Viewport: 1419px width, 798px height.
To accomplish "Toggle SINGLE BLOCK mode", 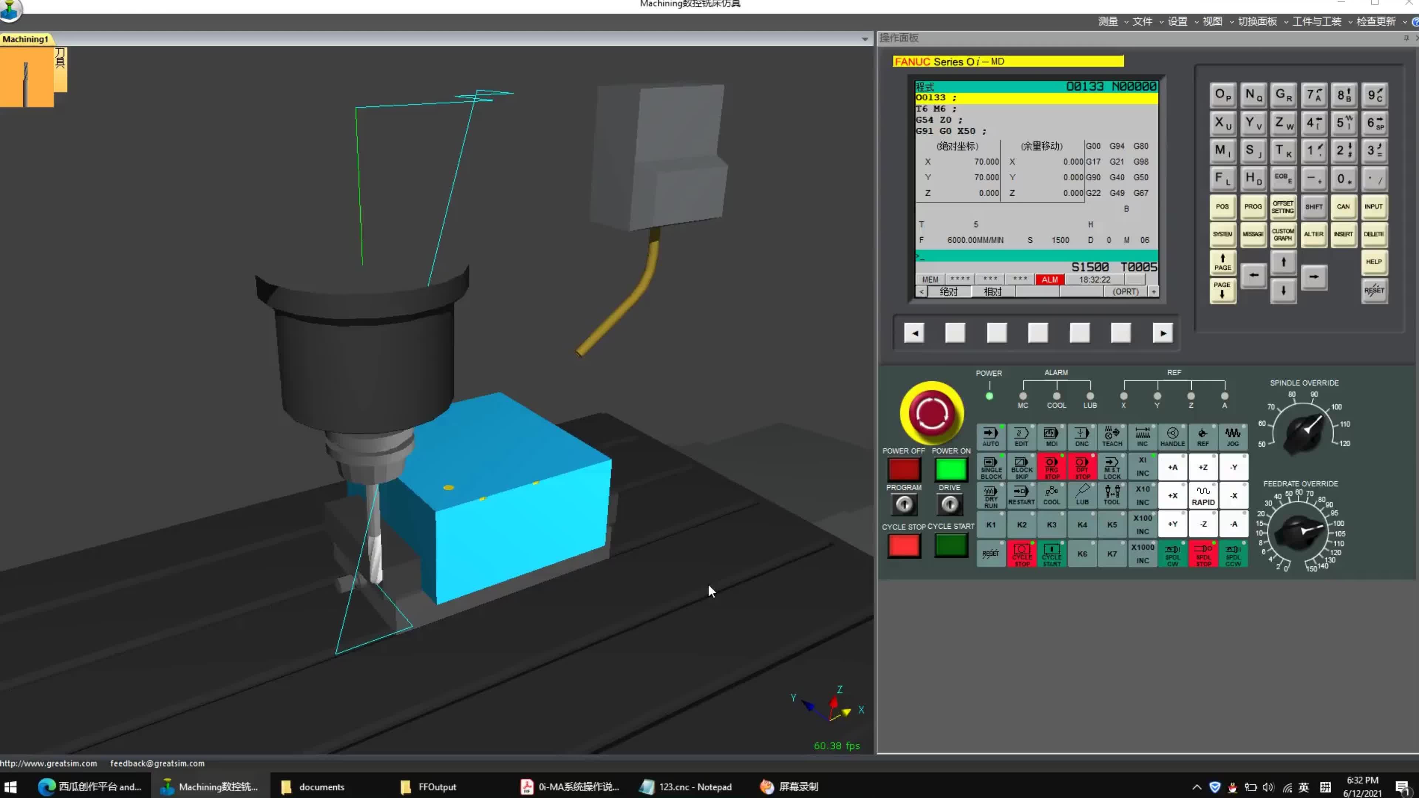I will (990, 467).
